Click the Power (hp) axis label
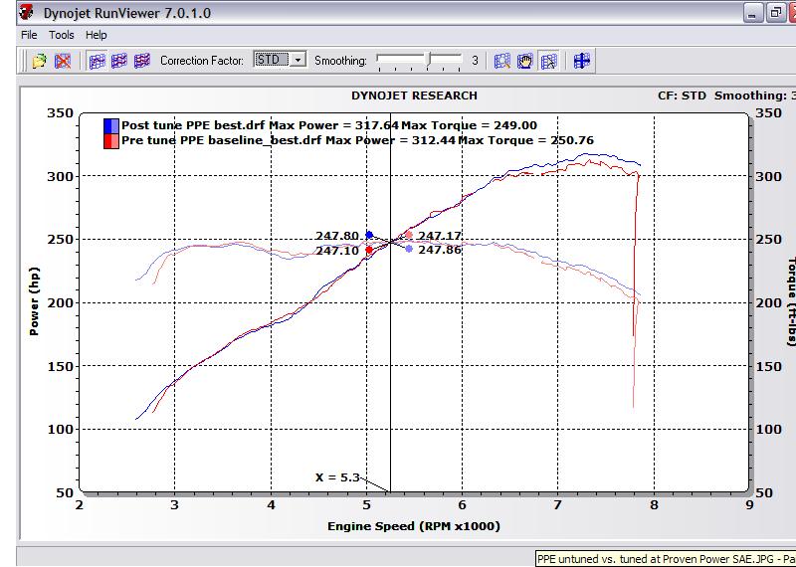Image resolution: width=796 pixels, height=567 pixels. coord(34,301)
